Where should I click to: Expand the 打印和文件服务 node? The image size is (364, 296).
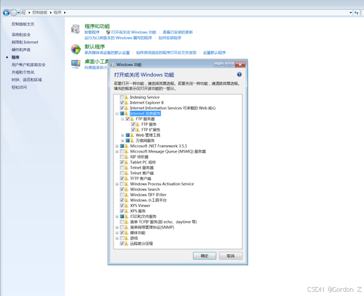[117, 216]
